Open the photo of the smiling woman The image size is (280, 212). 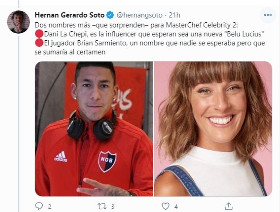click(x=213, y=129)
